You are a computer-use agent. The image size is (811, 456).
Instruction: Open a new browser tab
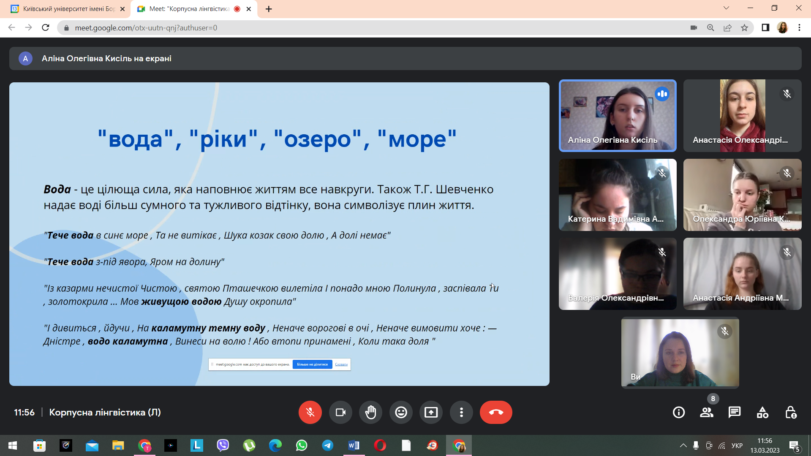click(x=269, y=9)
